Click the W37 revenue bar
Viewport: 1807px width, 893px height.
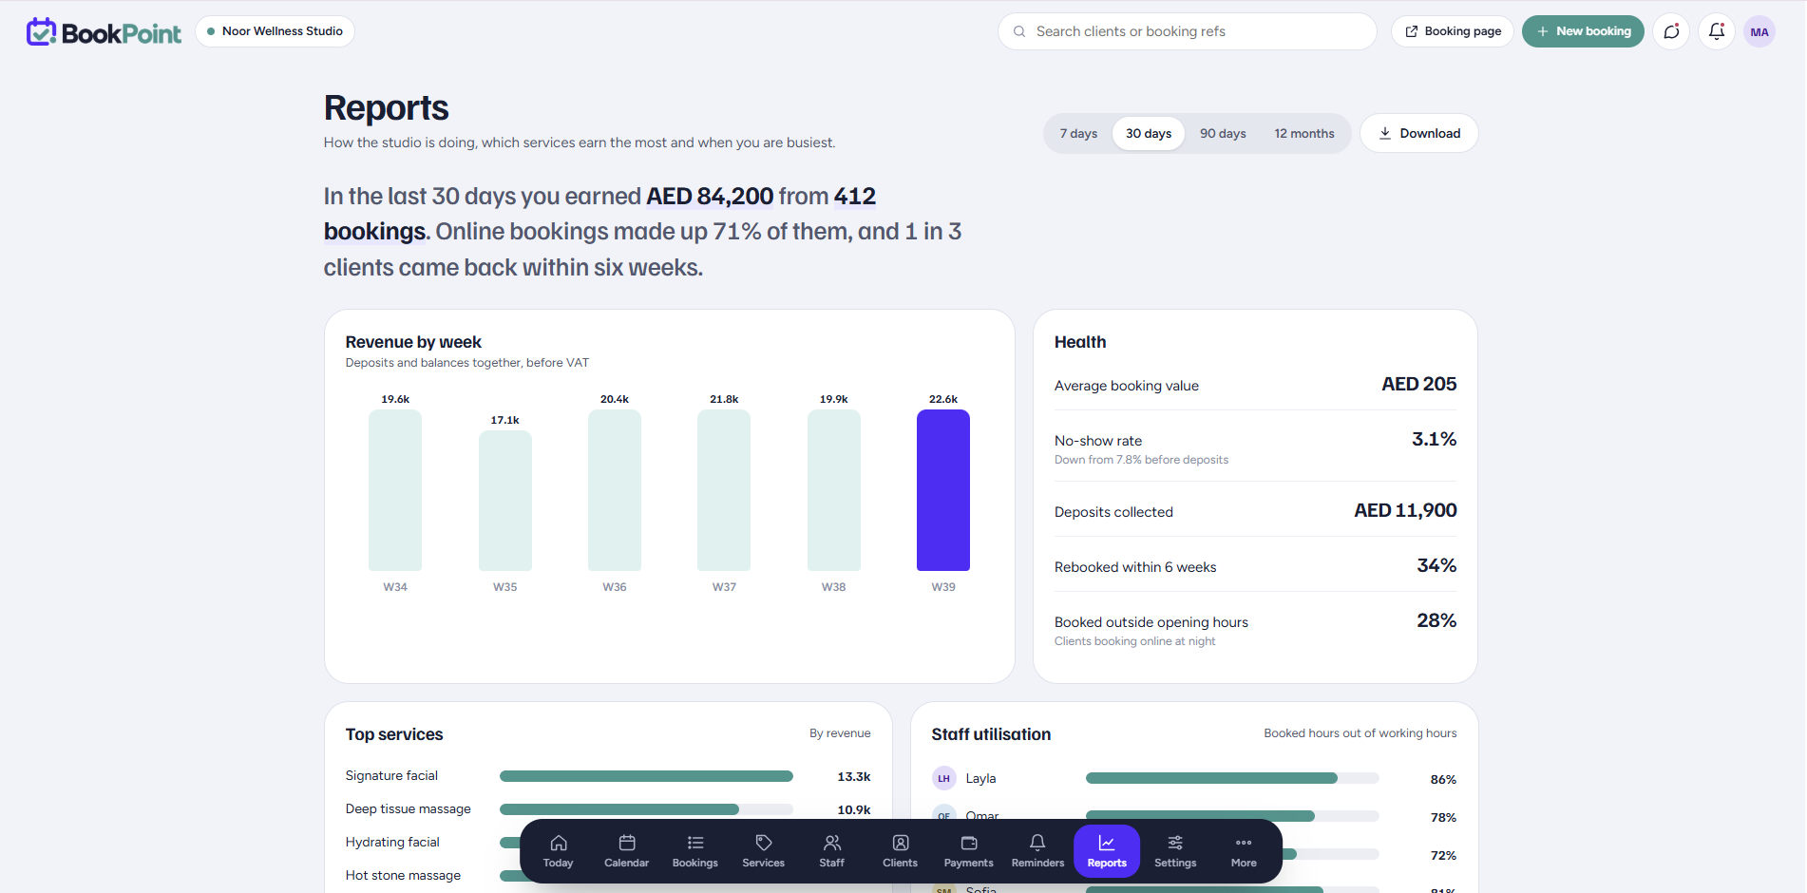[724, 490]
